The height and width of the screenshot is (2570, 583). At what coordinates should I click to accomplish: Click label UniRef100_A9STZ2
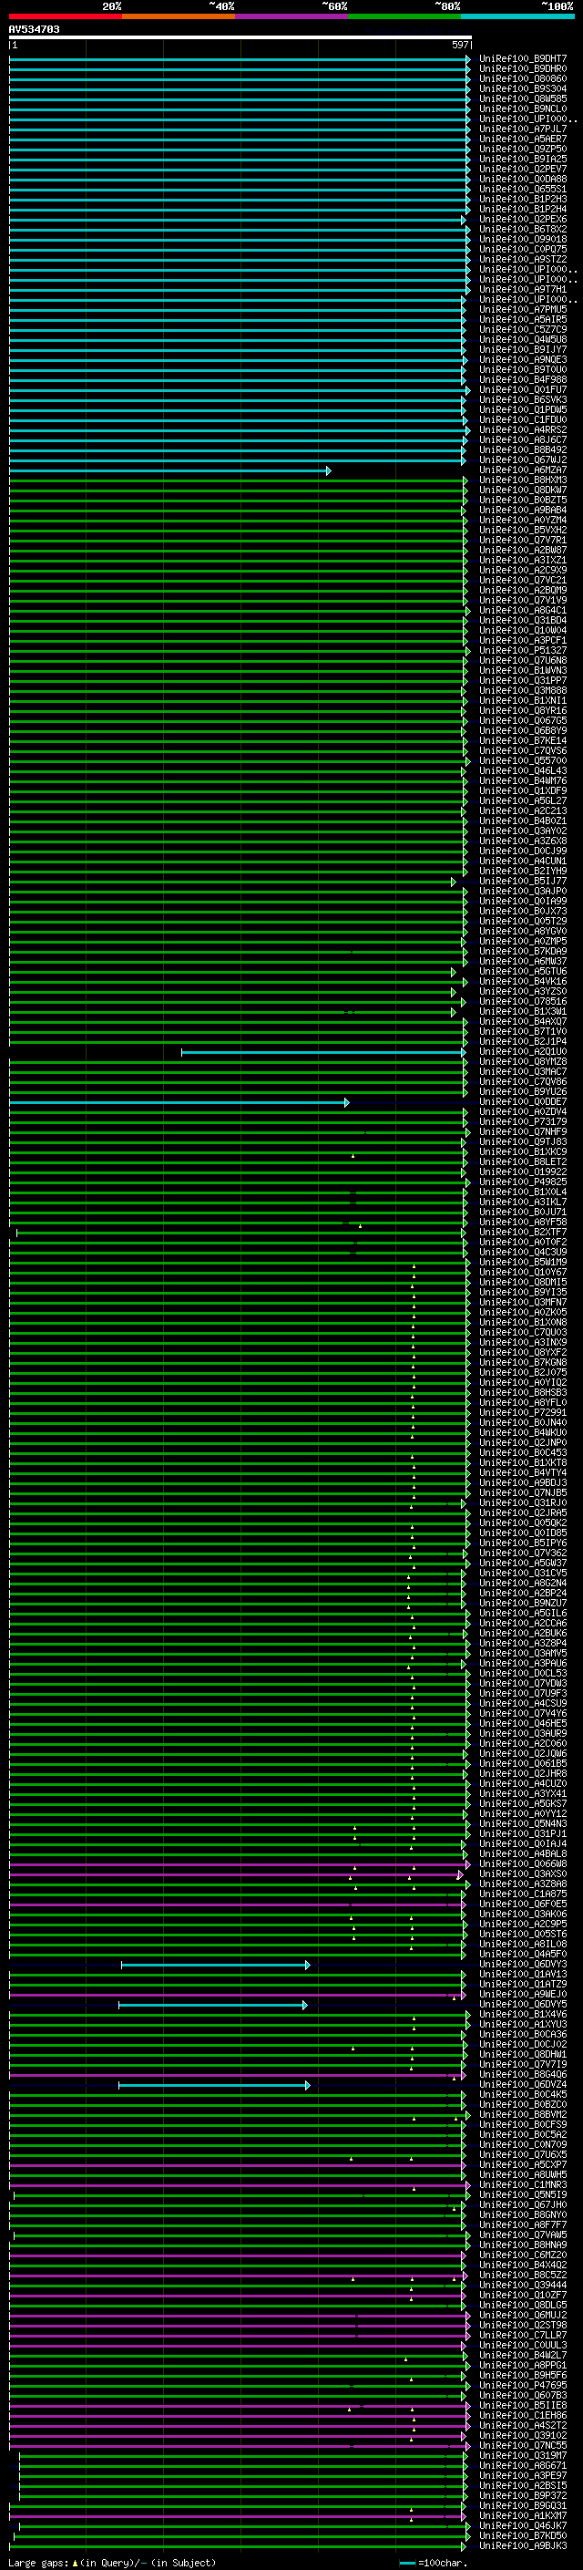click(523, 260)
